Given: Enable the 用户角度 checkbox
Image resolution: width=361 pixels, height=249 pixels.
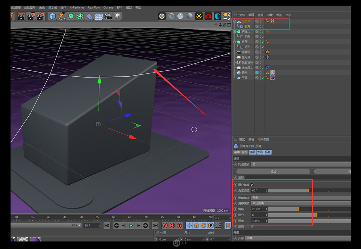Looking at the screenshot, I should pos(252,185).
